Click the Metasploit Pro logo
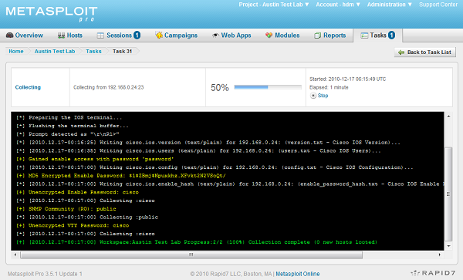Screen dimensions: 463x280 pos(52,14)
